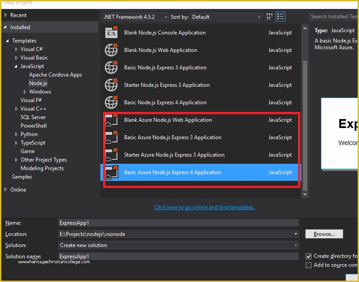359x282 pixels.
Task: Click the Basic Node.js Express 4 Application icon
Action: (111, 102)
